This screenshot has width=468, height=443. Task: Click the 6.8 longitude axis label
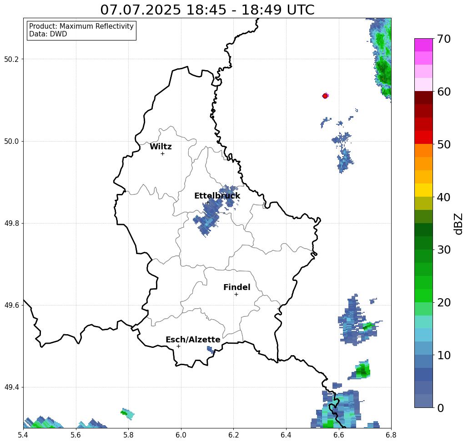(x=391, y=435)
